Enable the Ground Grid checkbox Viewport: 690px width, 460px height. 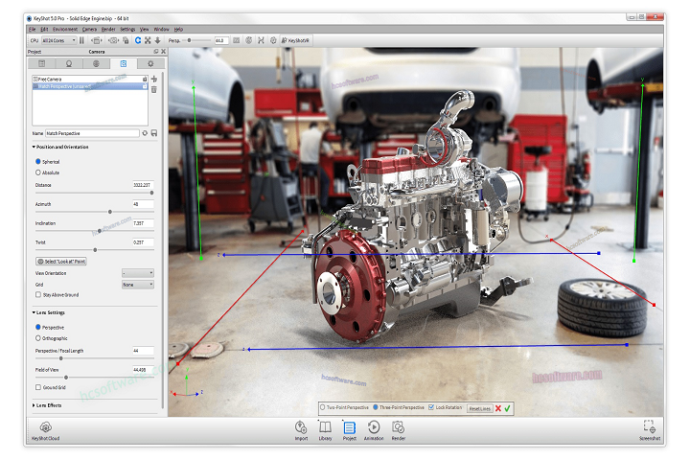coord(37,387)
